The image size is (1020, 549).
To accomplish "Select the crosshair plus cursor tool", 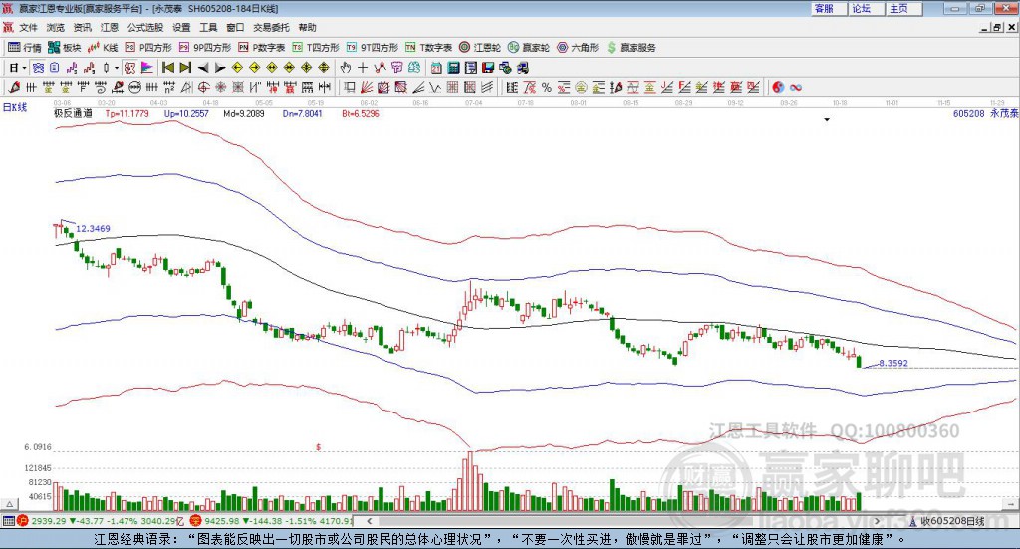I will click(x=363, y=67).
